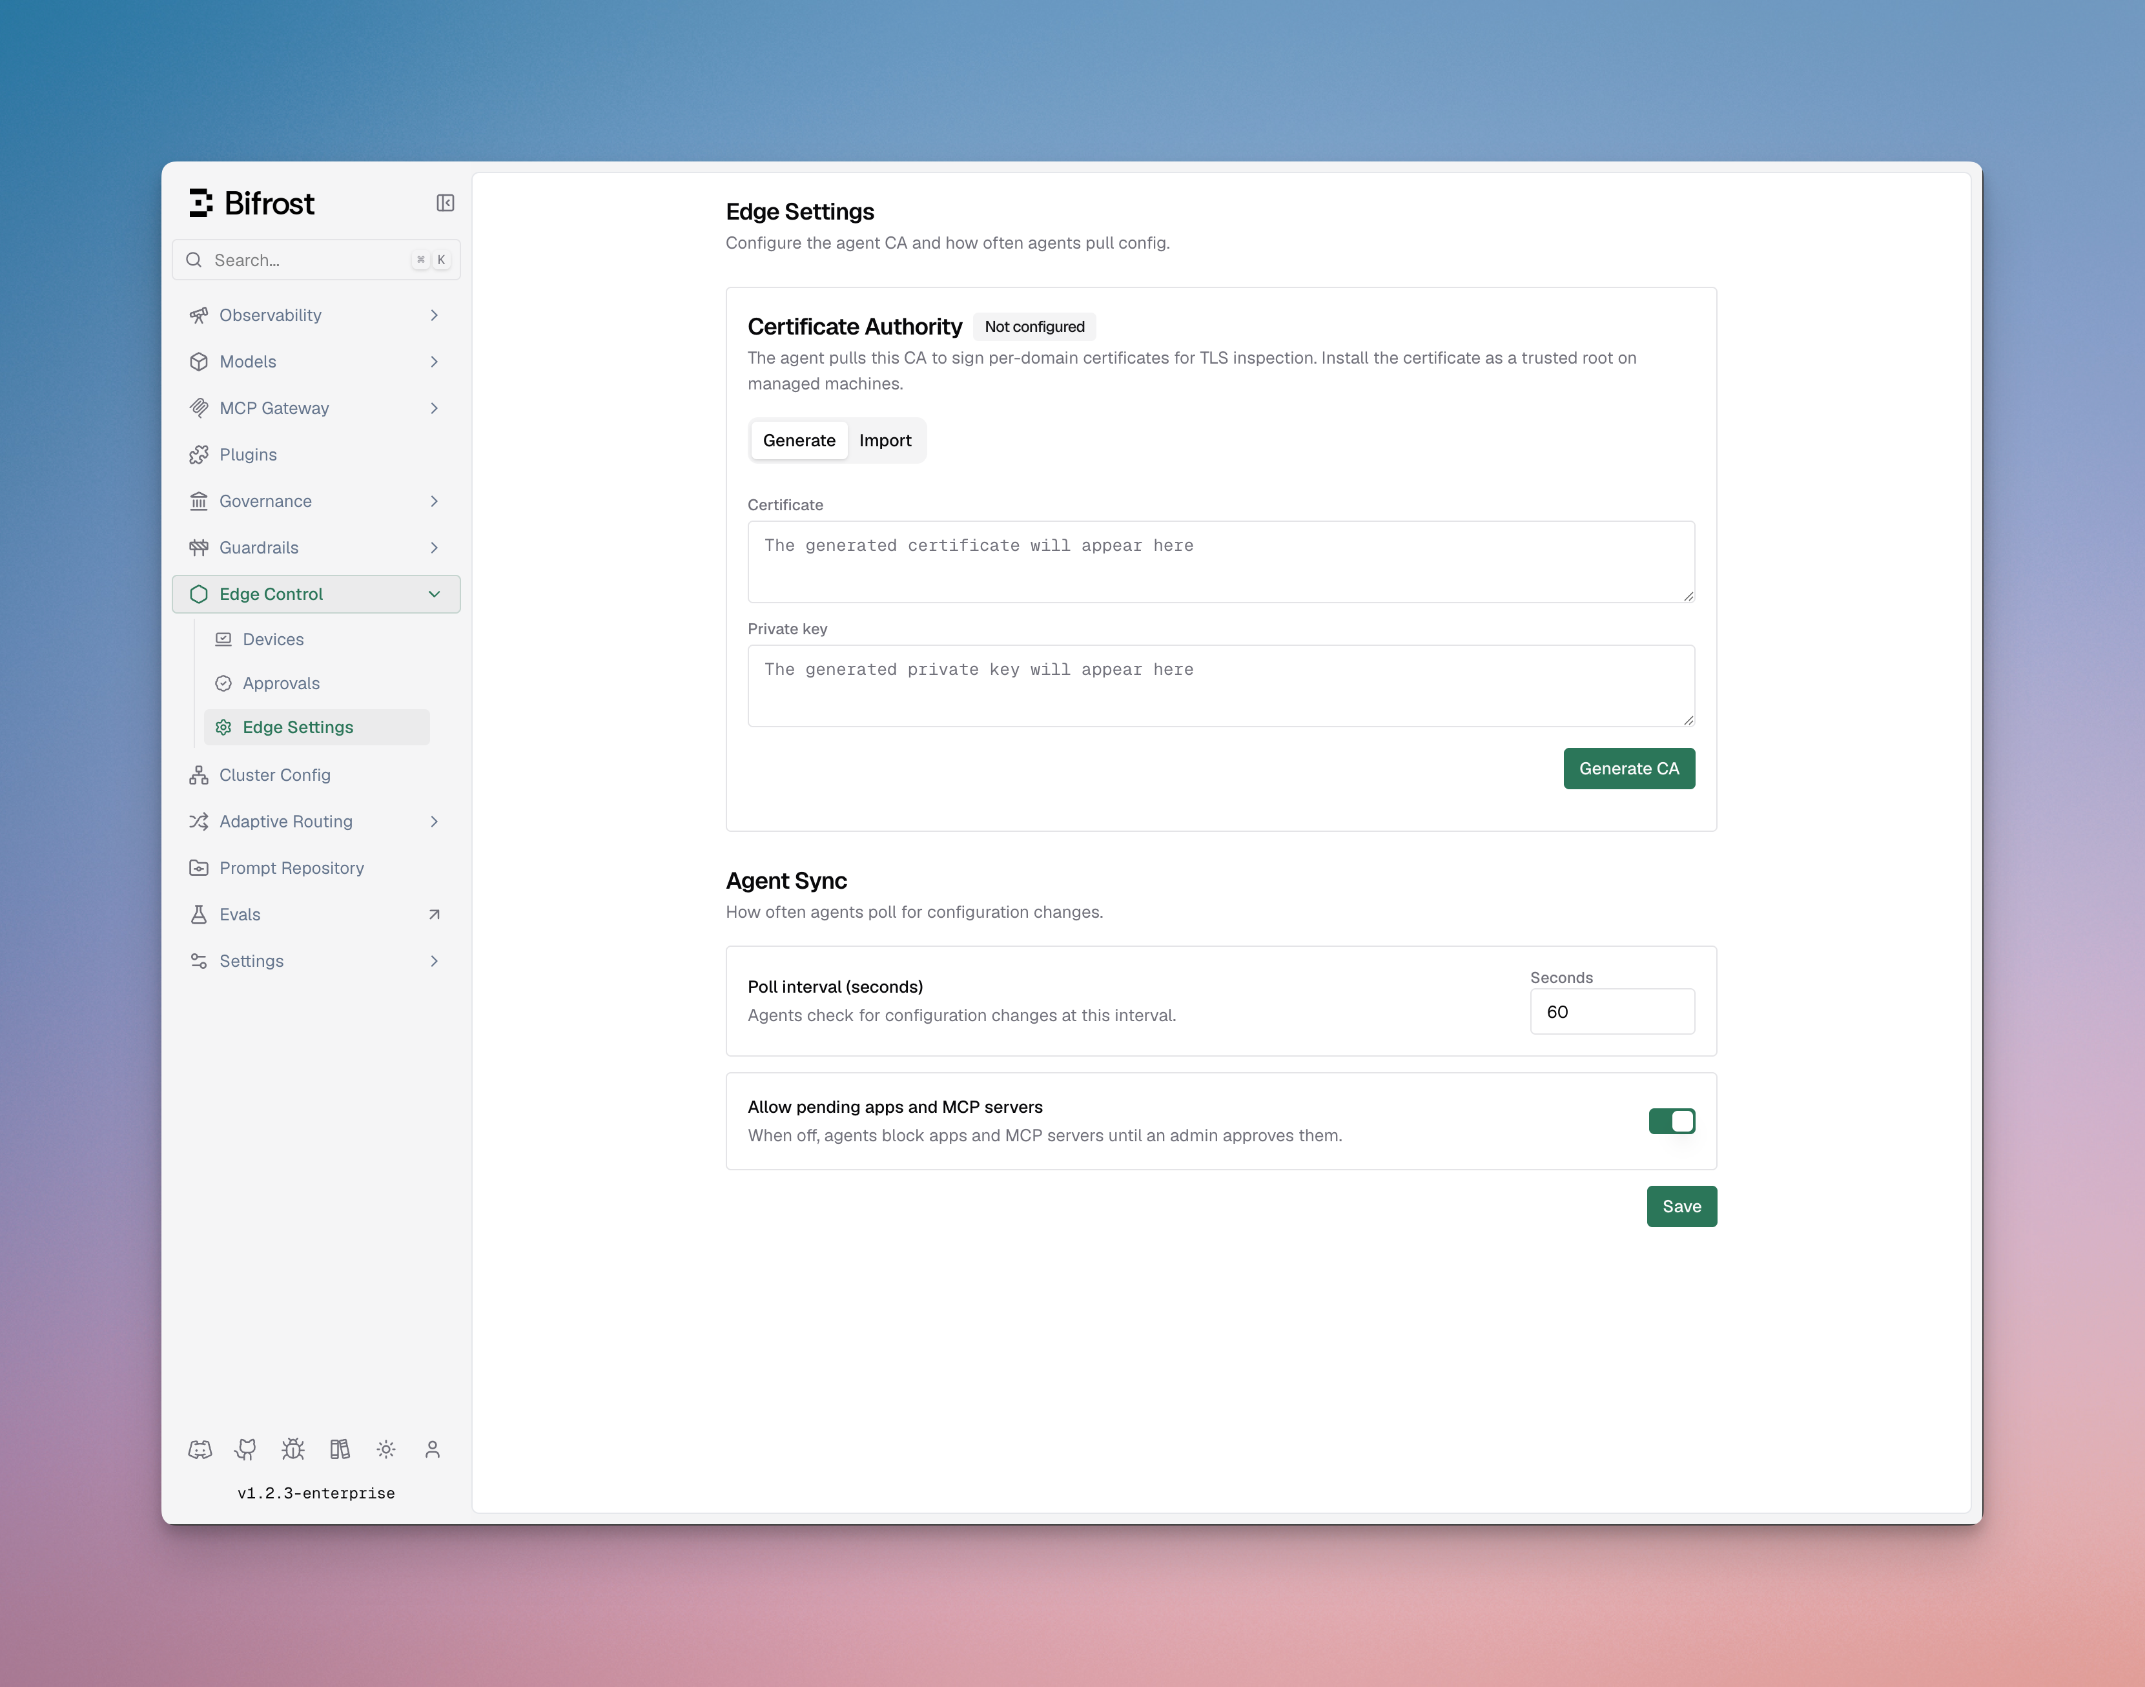Image resolution: width=2145 pixels, height=1687 pixels.
Task: Click the Governance building icon
Action: tap(198, 501)
